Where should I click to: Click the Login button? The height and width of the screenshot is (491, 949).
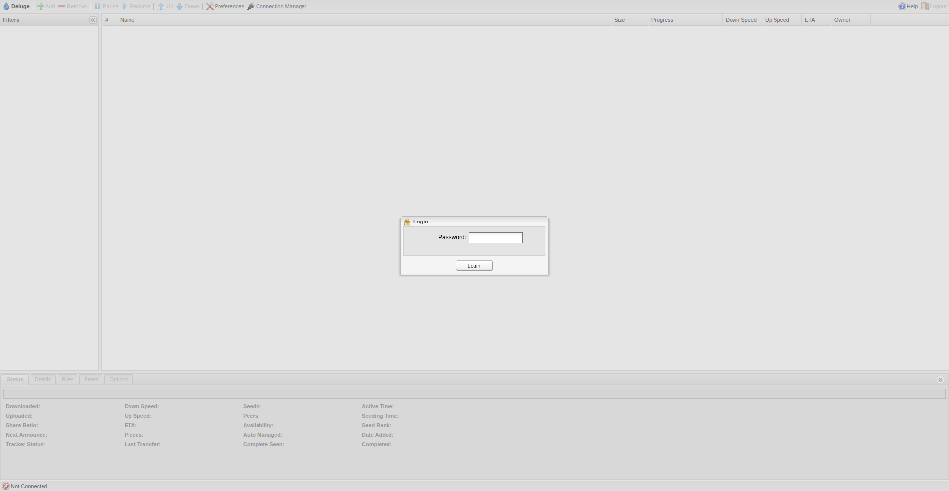tap(474, 266)
